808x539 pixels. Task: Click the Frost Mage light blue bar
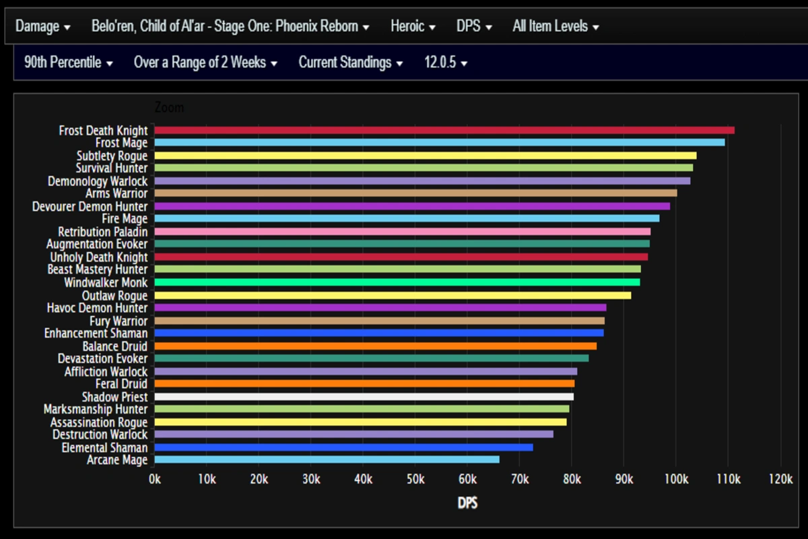tap(440, 142)
